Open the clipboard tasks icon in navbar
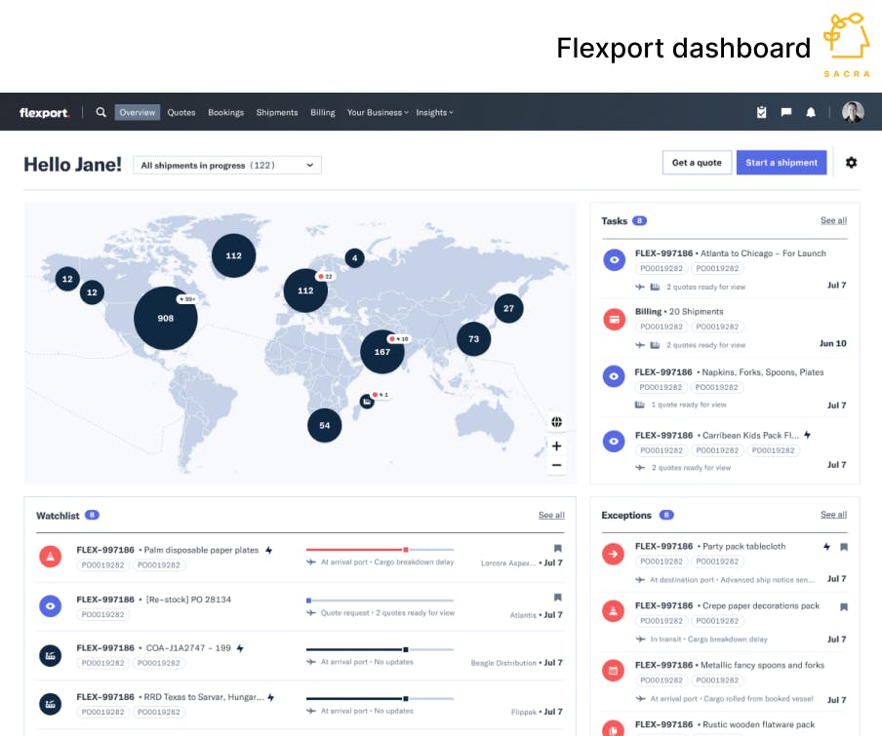This screenshot has height=736, width=882. point(761,112)
